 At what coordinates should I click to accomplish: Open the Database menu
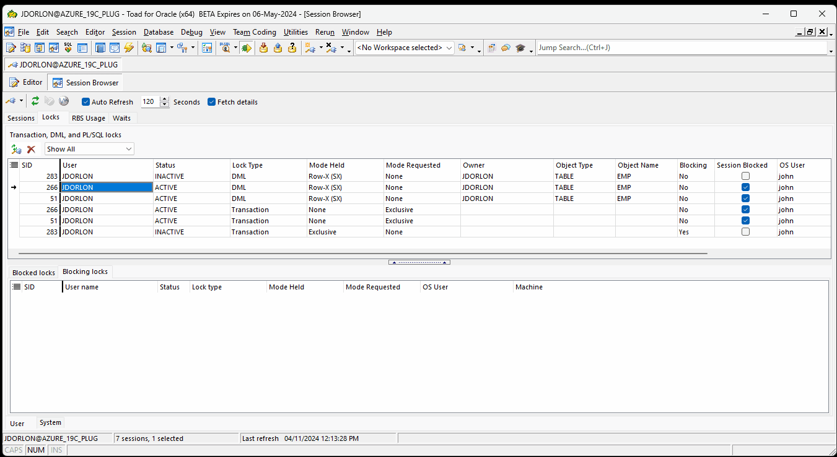[x=159, y=32]
